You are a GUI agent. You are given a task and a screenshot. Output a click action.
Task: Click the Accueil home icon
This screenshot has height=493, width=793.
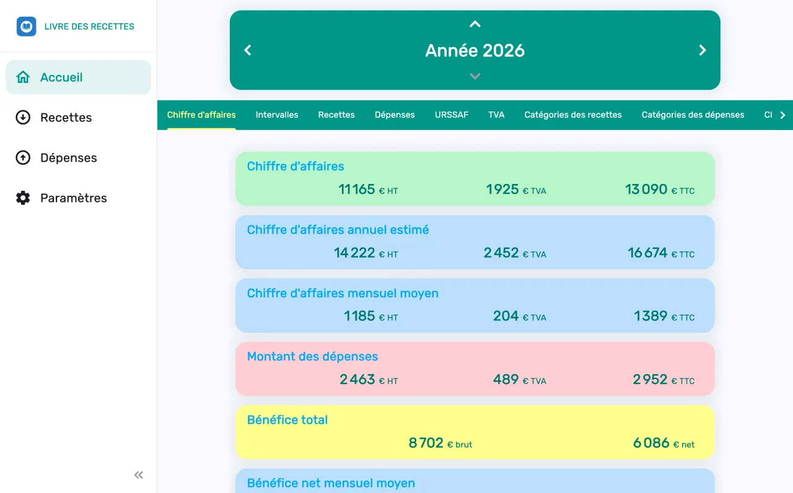[23, 77]
